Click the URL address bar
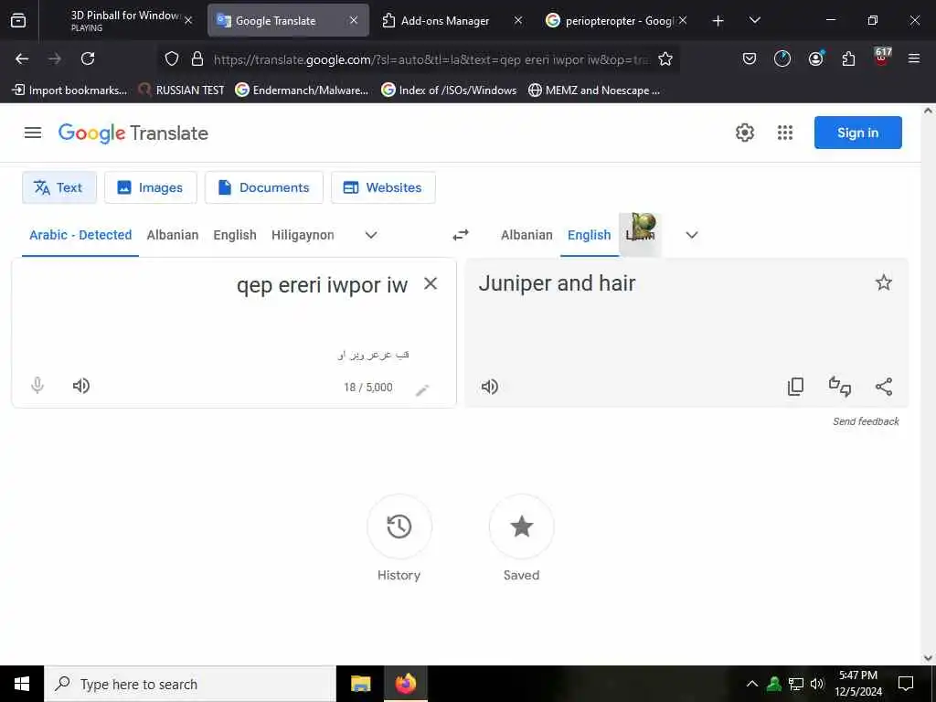936x702 pixels. pos(431,59)
